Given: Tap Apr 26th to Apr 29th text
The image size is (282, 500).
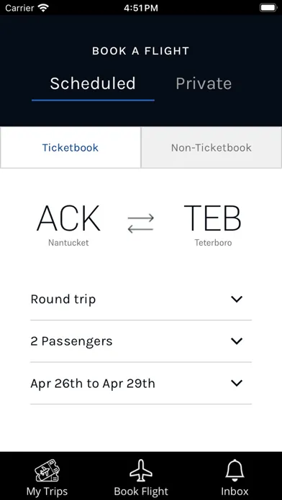Looking at the screenshot, I should (93, 384).
